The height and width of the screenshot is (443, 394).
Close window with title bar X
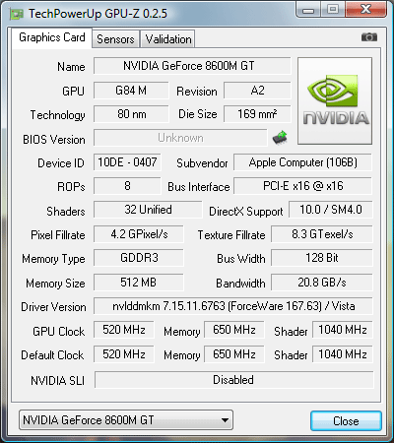click(x=365, y=9)
